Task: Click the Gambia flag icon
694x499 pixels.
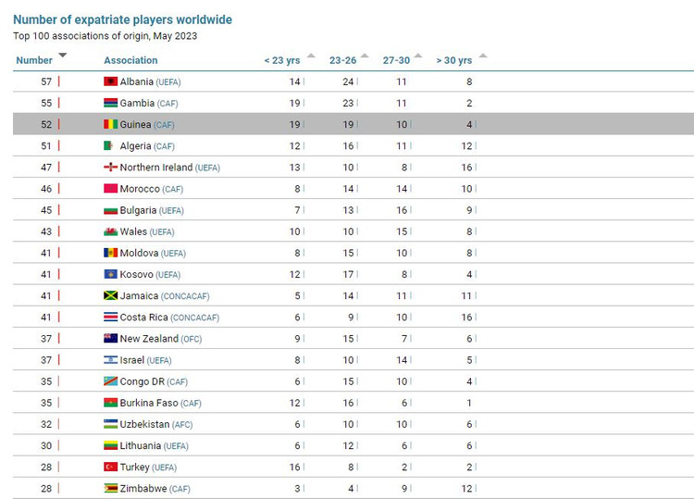Action: point(110,103)
